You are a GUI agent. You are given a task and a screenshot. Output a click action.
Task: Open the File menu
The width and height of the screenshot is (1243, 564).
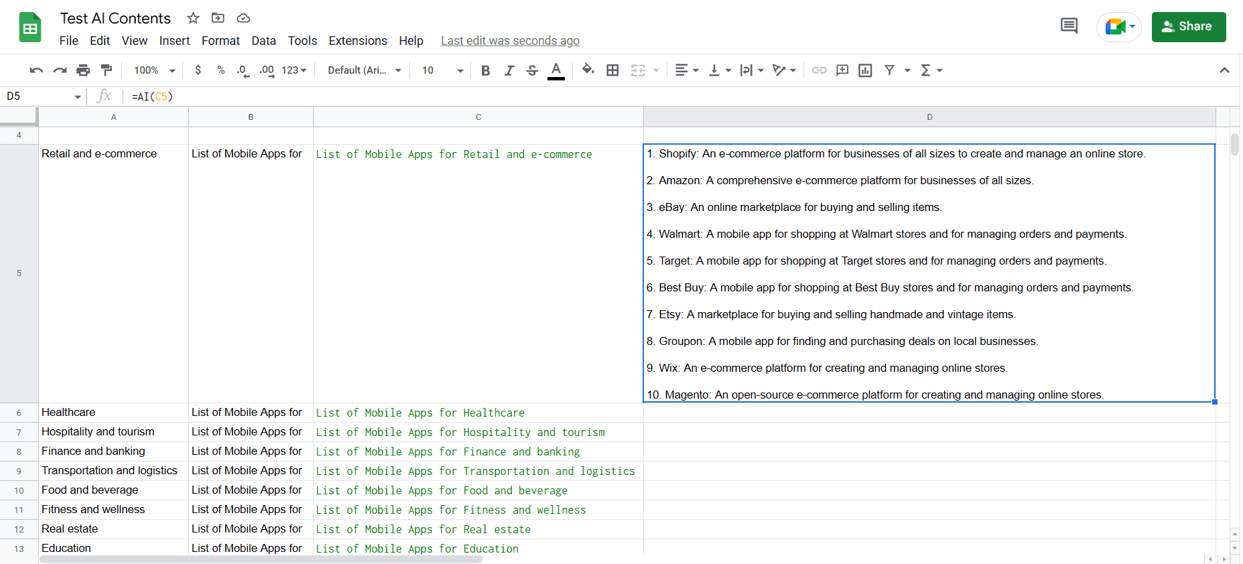[x=69, y=41]
